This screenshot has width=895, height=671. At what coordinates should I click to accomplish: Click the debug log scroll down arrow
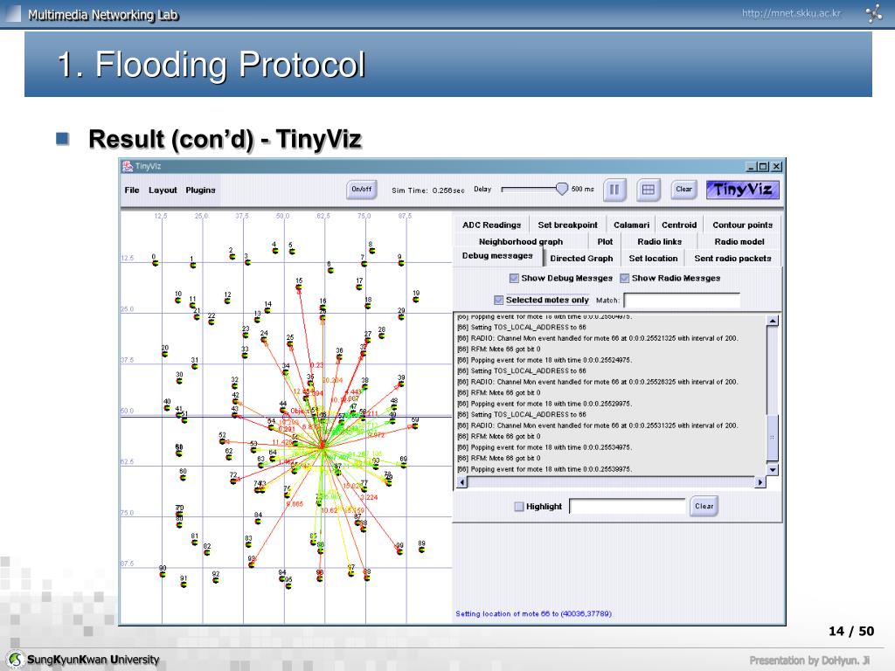click(x=773, y=470)
